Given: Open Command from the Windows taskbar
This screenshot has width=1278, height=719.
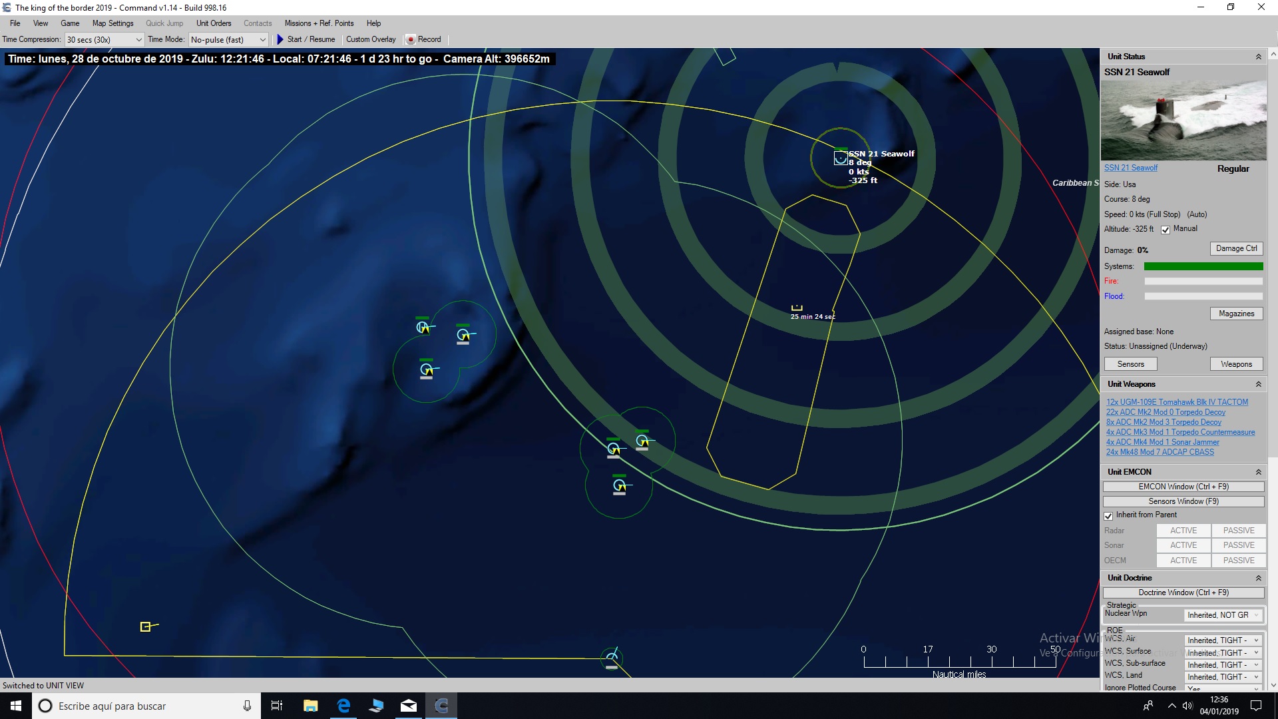Looking at the screenshot, I should pos(441,706).
